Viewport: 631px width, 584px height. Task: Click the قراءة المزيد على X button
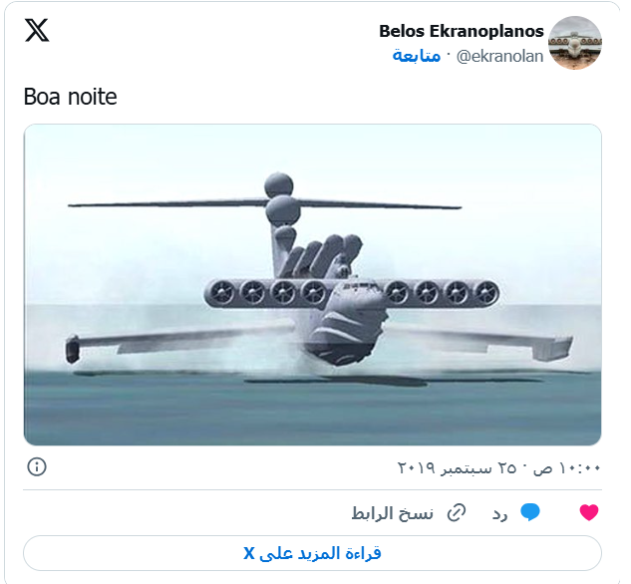pos(312,553)
